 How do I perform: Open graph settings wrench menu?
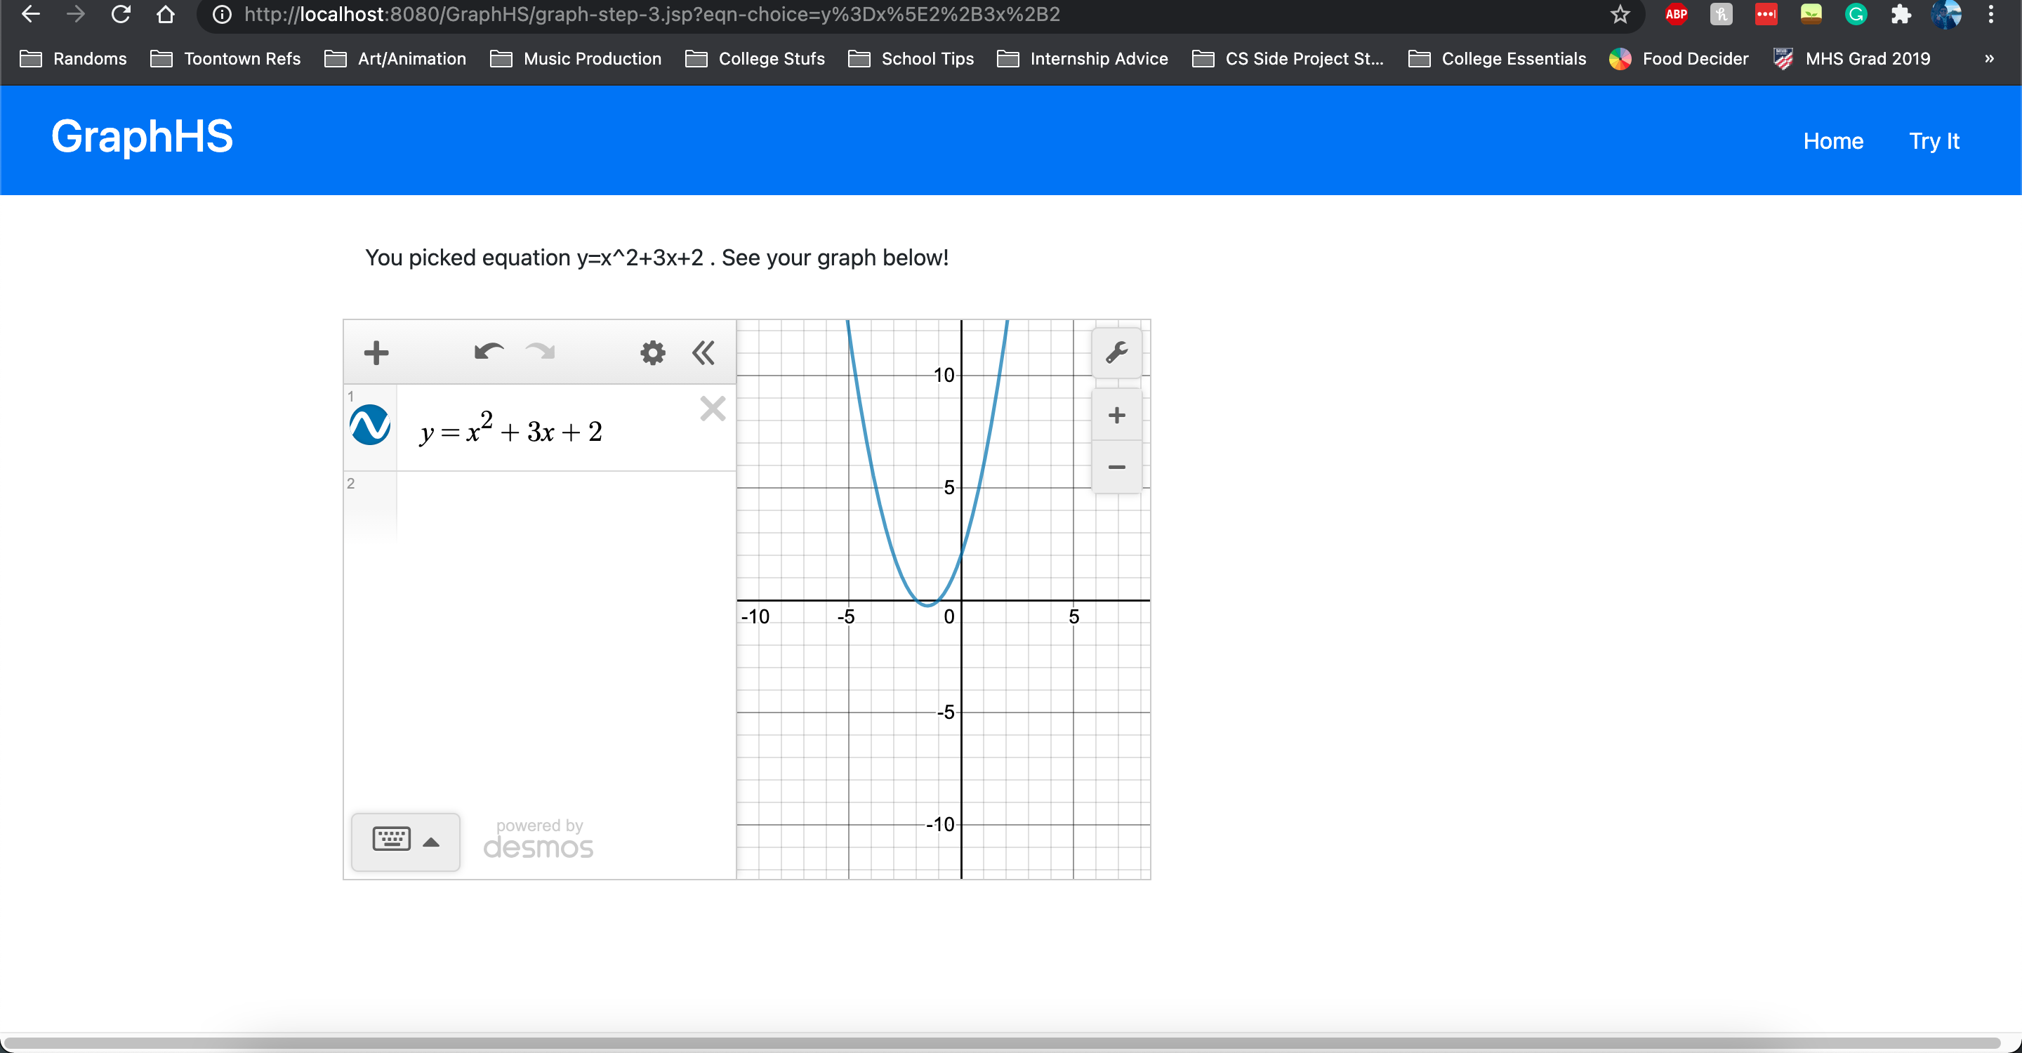pos(1116,353)
